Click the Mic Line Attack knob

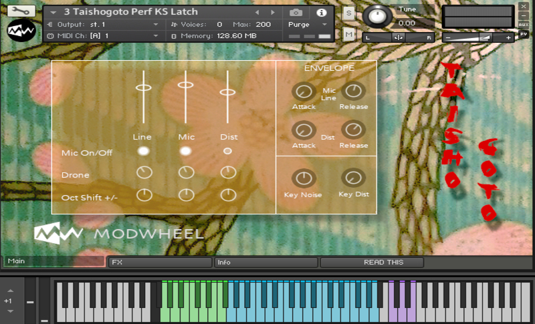click(304, 92)
